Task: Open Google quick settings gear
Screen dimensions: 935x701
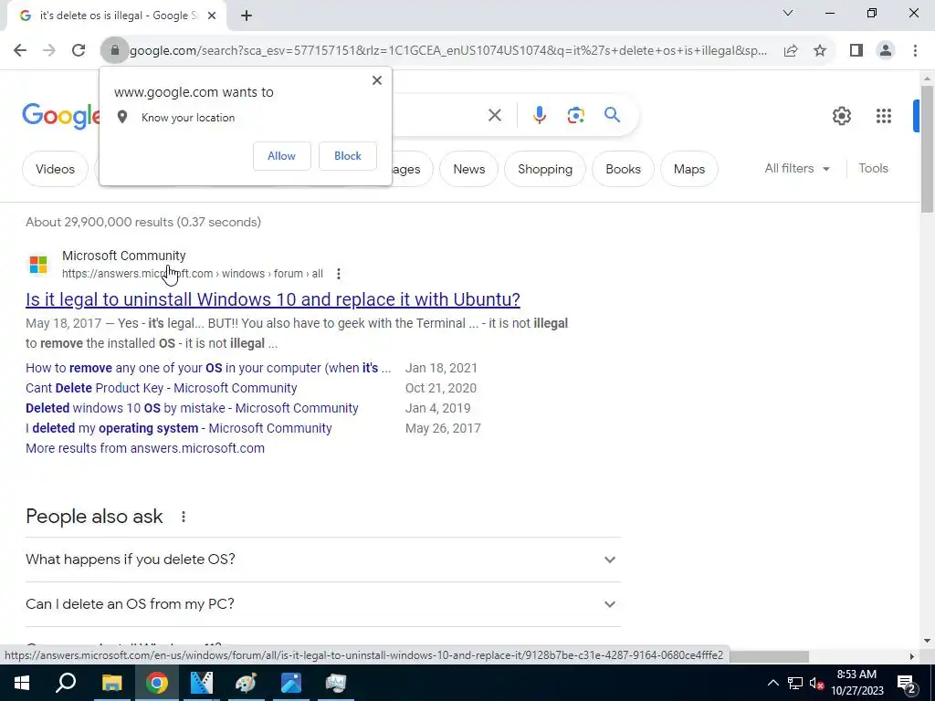Action: [841, 116]
